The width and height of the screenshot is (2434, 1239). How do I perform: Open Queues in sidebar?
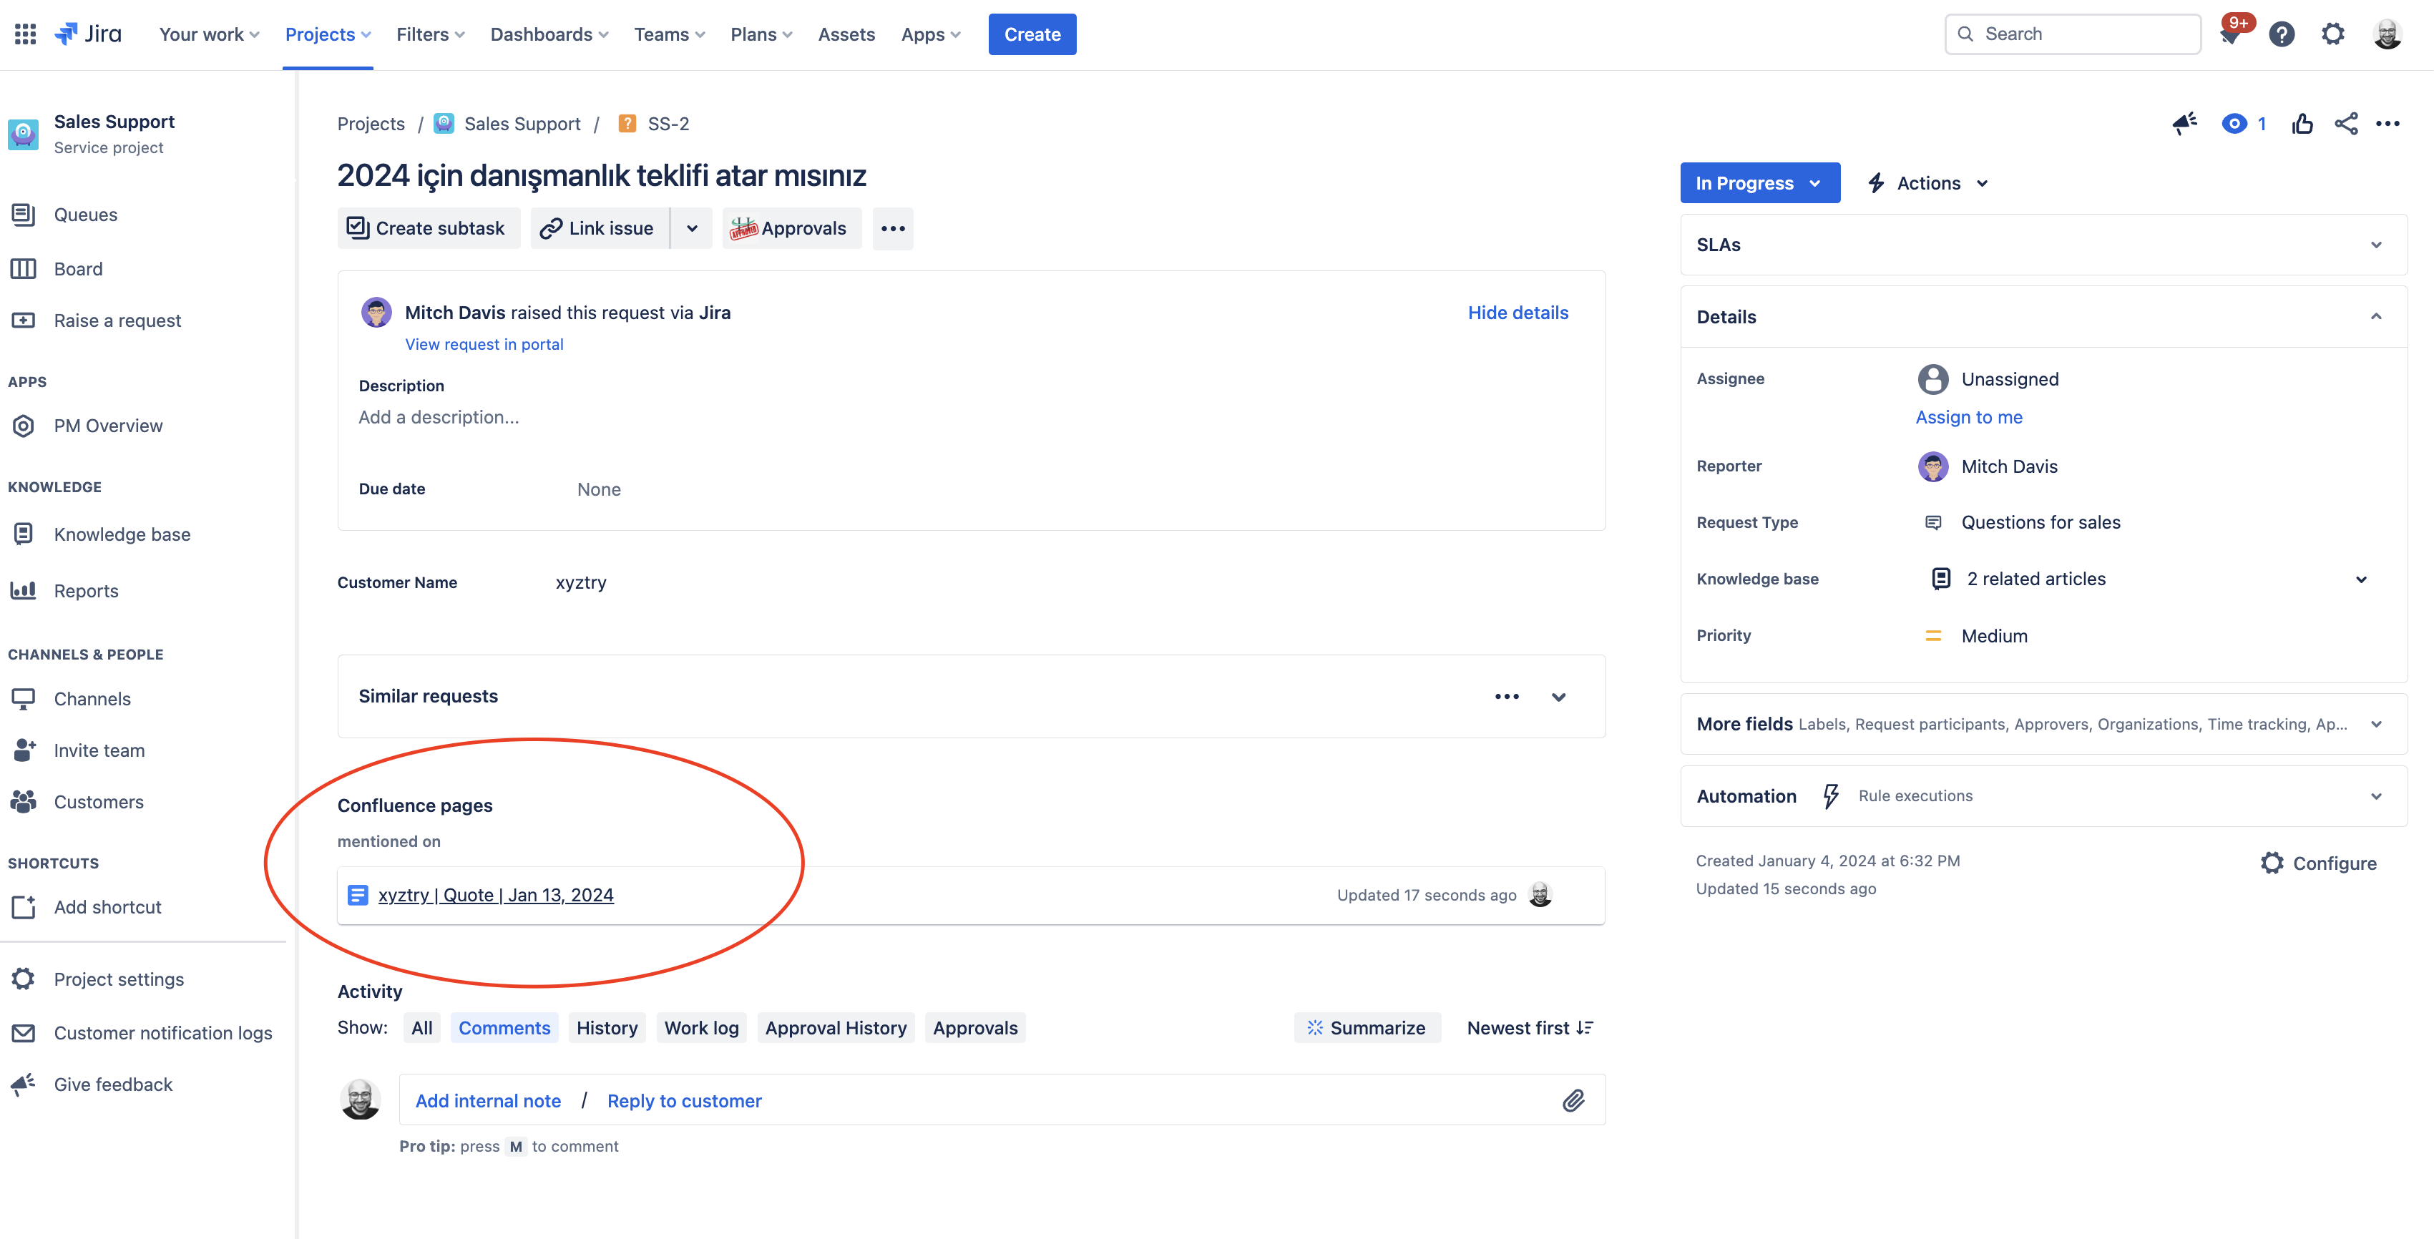[x=85, y=215]
